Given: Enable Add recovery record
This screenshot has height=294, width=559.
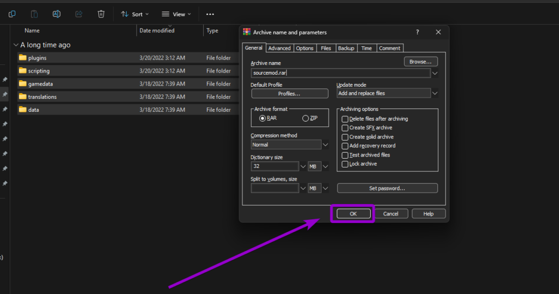Looking at the screenshot, I should (x=345, y=146).
